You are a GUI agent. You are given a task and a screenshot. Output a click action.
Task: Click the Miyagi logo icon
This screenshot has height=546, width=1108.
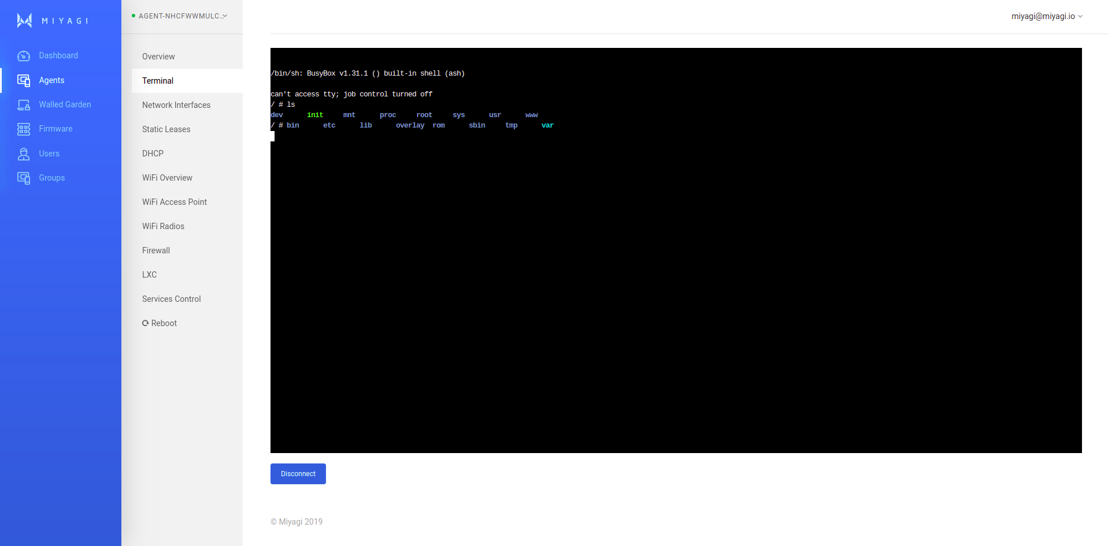click(24, 20)
